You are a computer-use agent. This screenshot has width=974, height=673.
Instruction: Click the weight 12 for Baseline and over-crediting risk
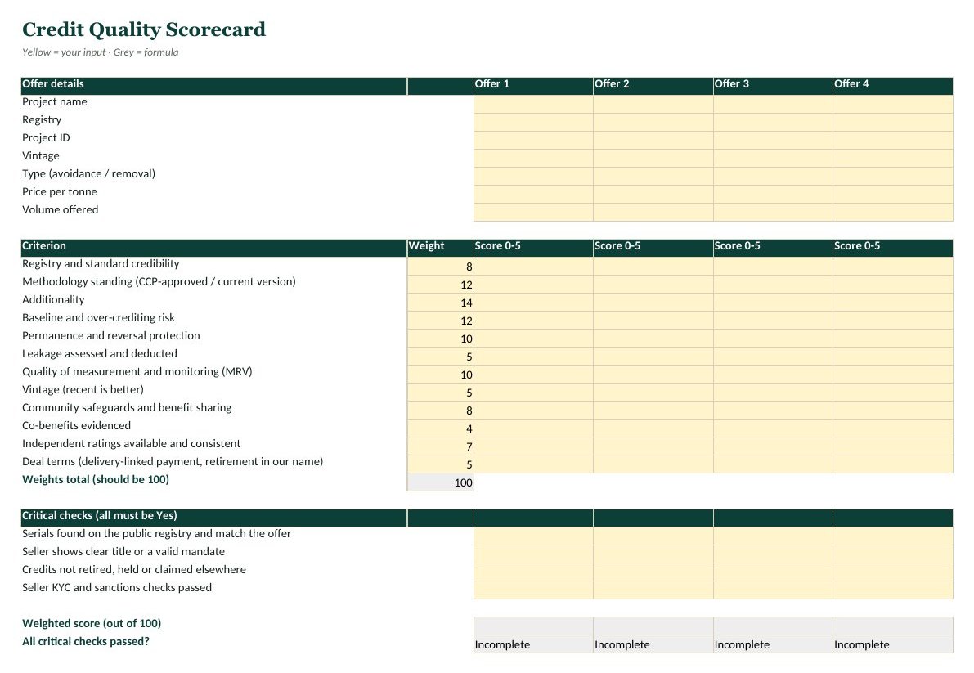(x=441, y=321)
